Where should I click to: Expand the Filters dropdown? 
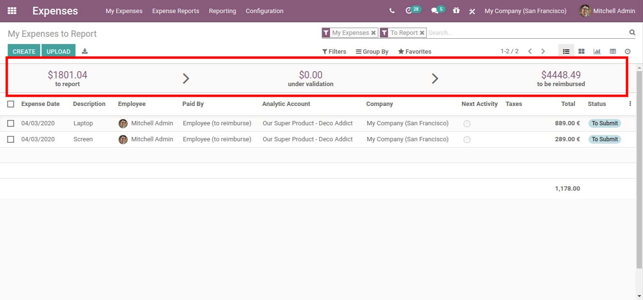point(334,51)
